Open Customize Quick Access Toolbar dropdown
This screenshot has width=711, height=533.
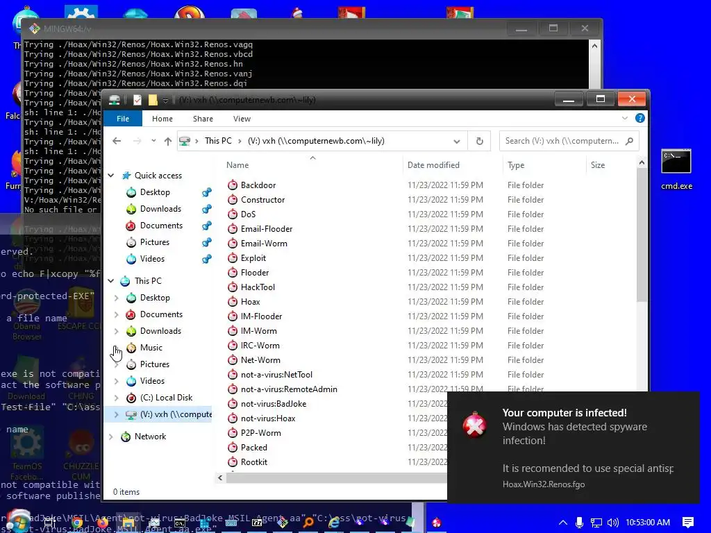165,100
